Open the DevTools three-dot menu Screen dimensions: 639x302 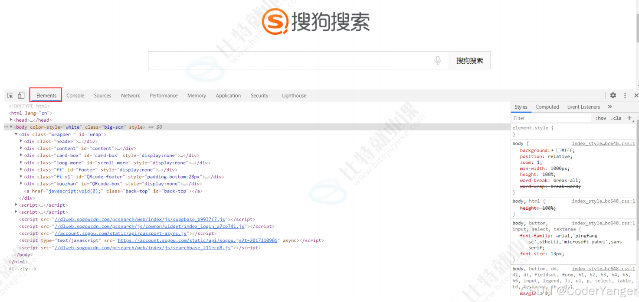point(625,95)
